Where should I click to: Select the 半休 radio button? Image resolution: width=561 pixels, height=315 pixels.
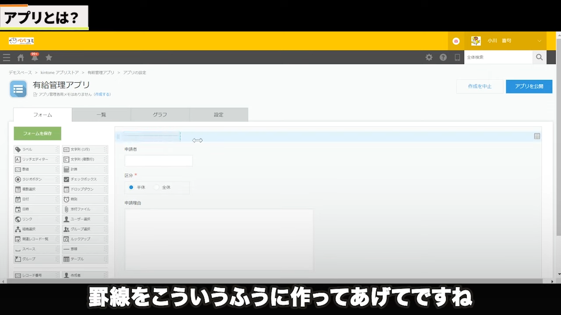click(x=131, y=187)
